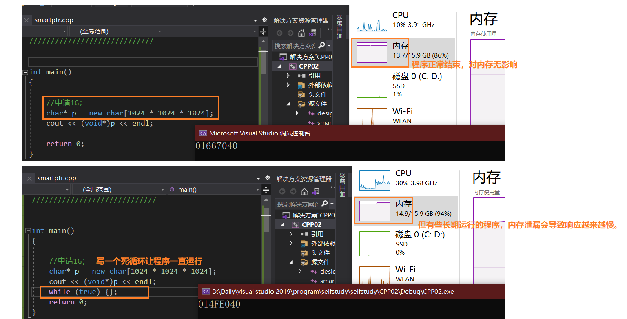Select upper smartptr.cpp editor tab

pyautogui.click(x=54, y=20)
